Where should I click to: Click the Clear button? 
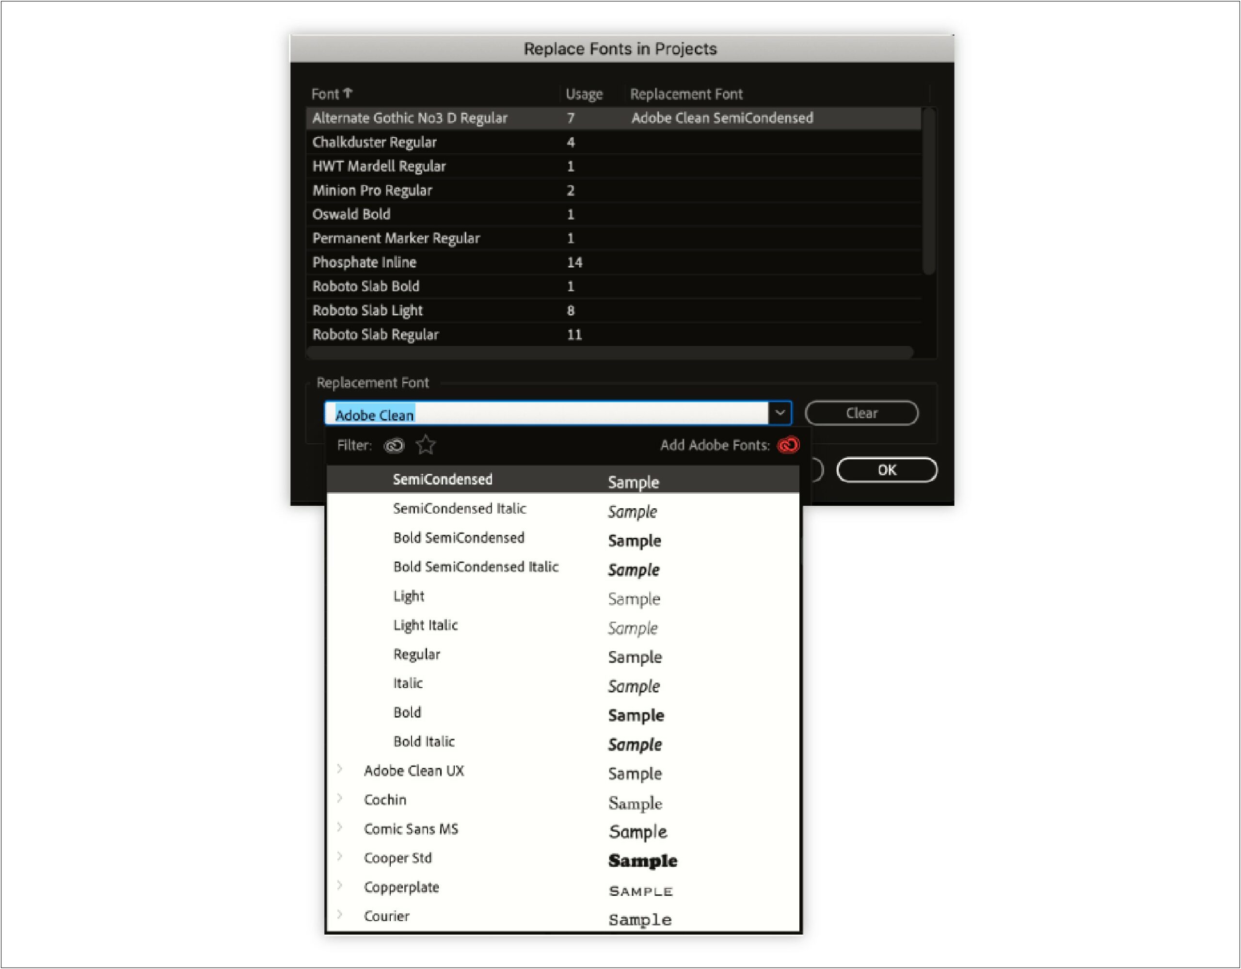861,413
